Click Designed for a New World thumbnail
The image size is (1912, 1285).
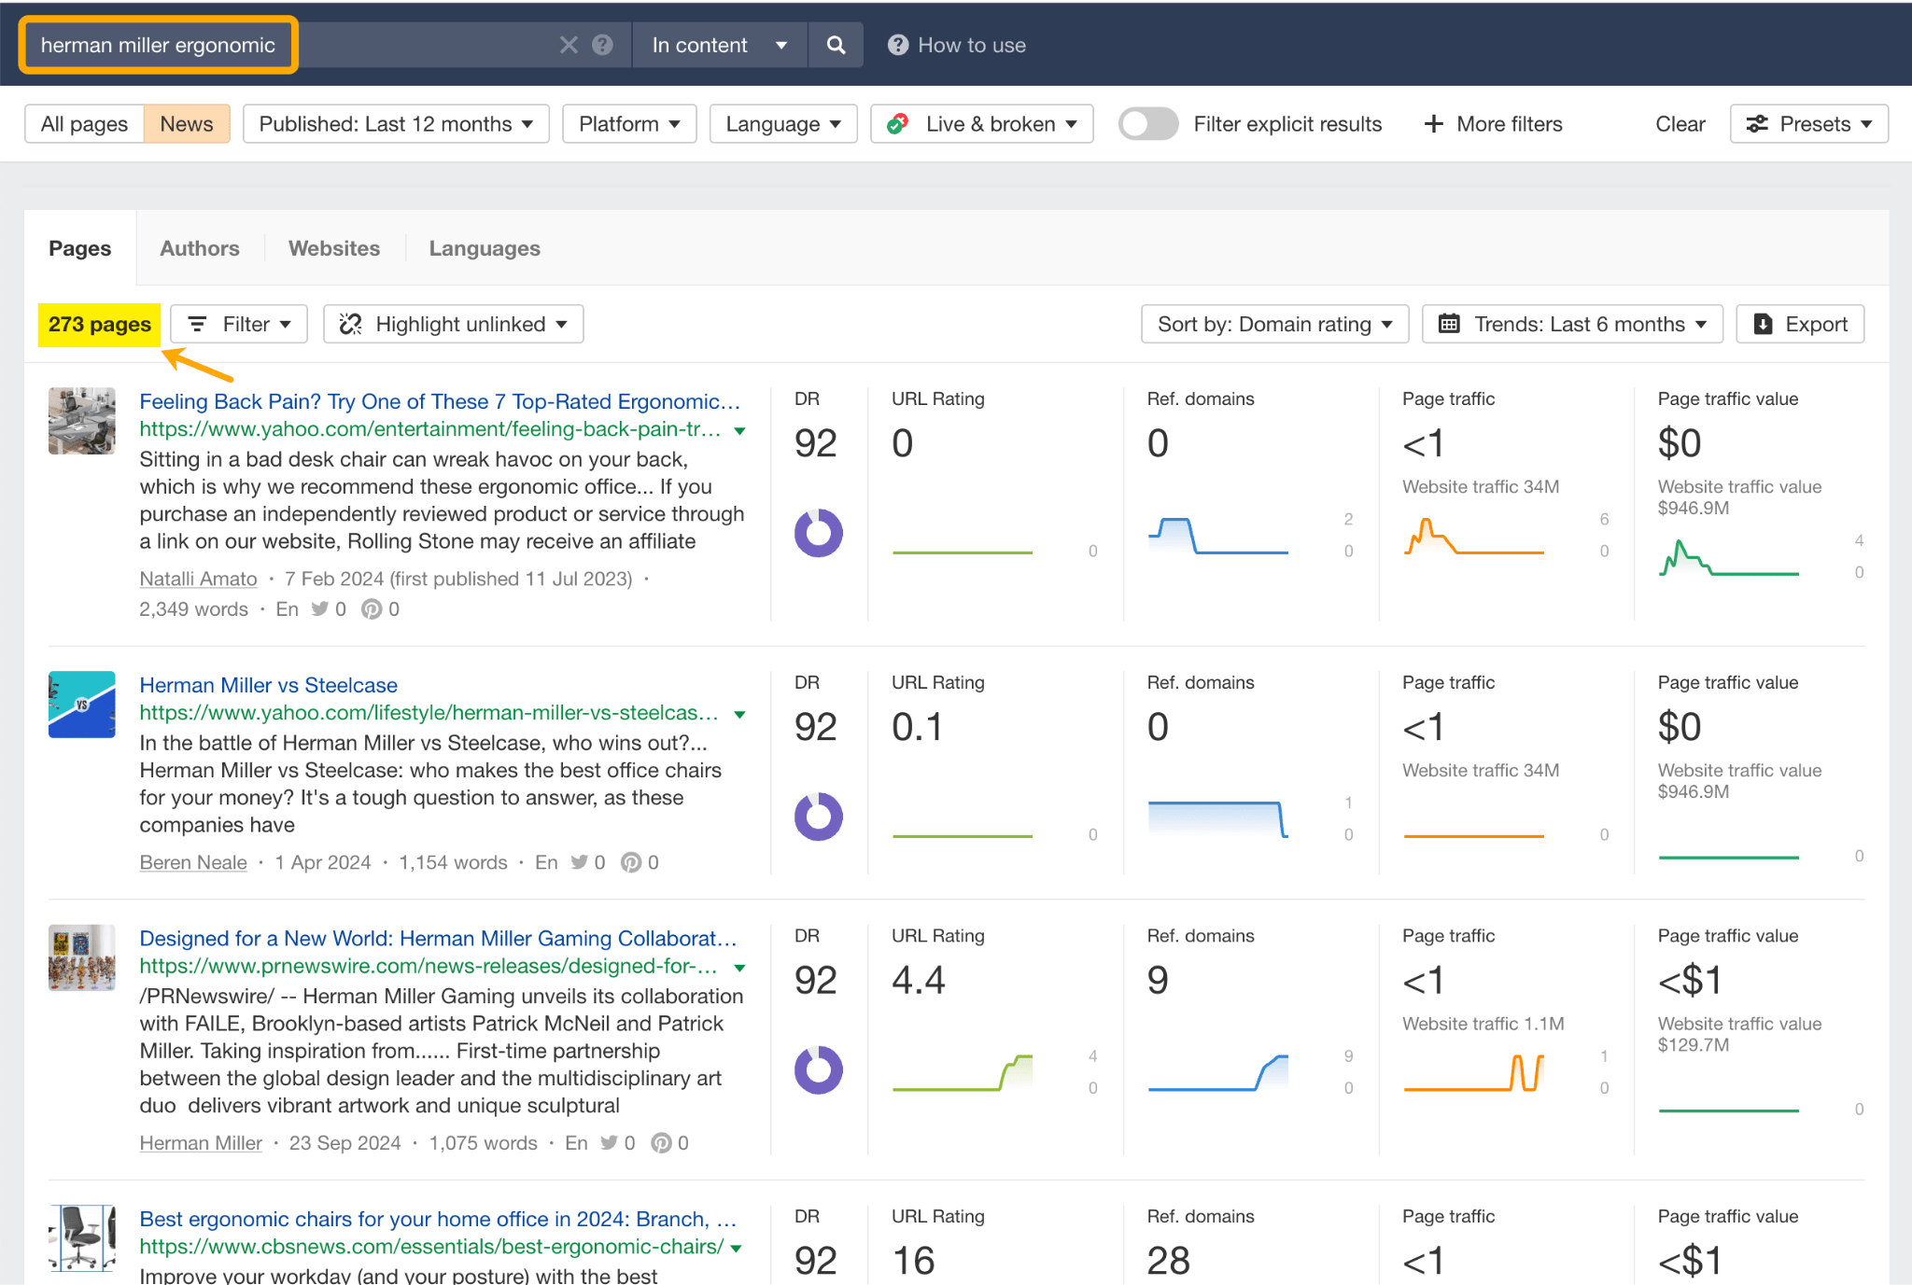pos(82,957)
